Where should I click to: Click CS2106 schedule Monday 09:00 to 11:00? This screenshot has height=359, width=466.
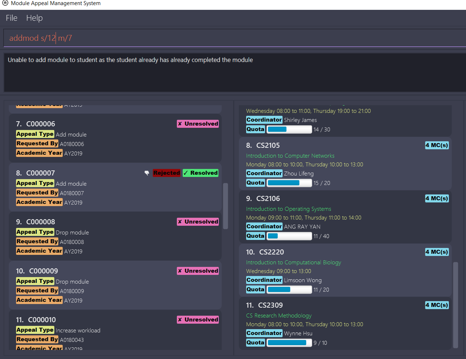[x=274, y=217]
